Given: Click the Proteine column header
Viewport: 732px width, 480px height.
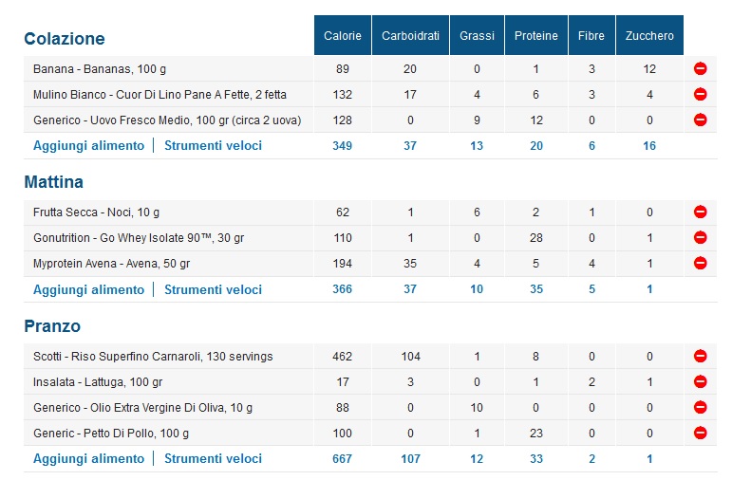Looking at the screenshot, I should pyautogui.click(x=535, y=36).
